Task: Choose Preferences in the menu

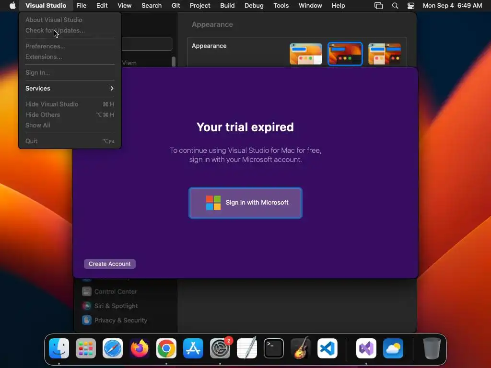Action: pos(70,46)
